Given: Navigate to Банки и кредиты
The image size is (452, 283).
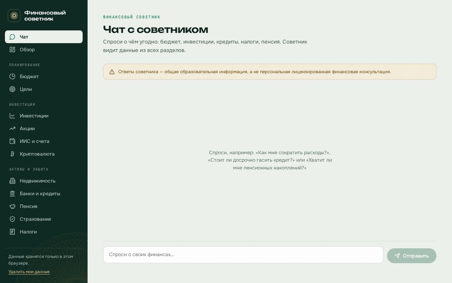Looking at the screenshot, I should (44, 194).
